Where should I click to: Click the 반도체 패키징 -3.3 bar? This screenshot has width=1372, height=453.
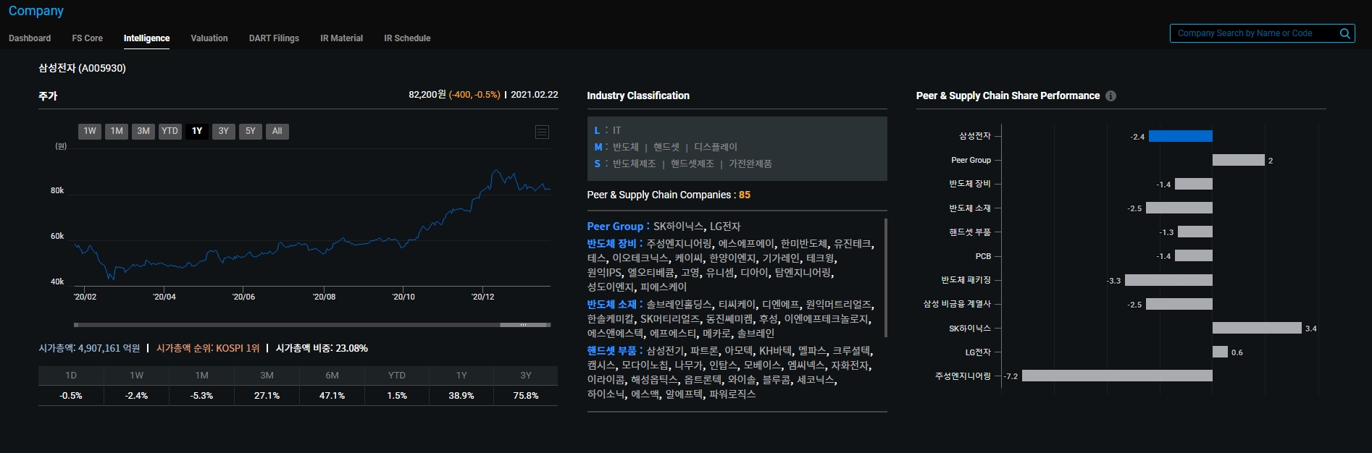tap(1168, 280)
